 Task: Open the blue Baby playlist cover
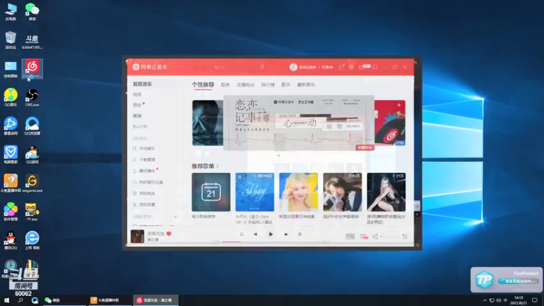coord(254,192)
